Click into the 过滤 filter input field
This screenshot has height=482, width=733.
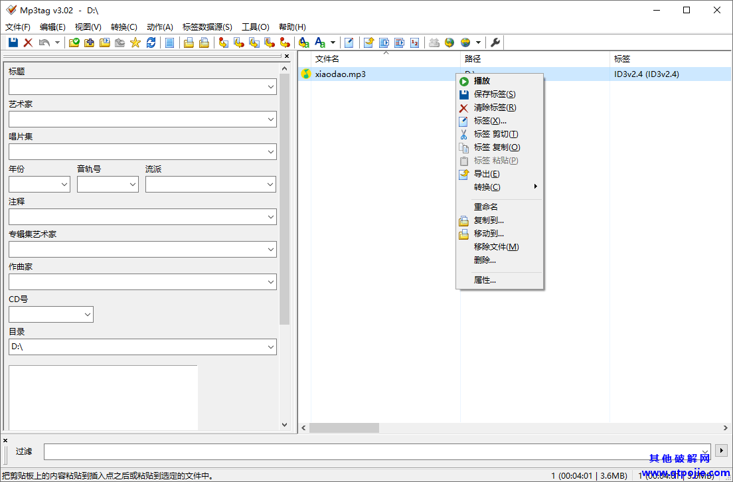click(378, 451)
